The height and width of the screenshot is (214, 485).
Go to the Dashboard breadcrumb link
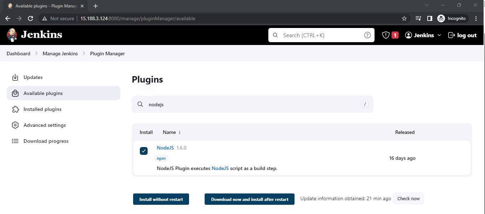tap(18, 53)
